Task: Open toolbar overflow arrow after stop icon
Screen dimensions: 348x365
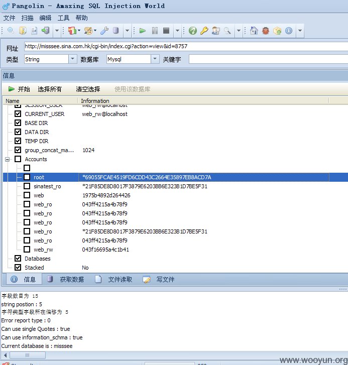Action: click(177, 31)
